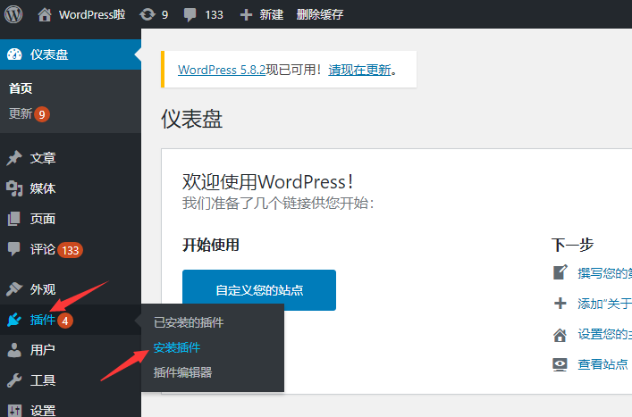Go to 首页 submenu item
Screen dimensions: 632x417
pos(21,88)
